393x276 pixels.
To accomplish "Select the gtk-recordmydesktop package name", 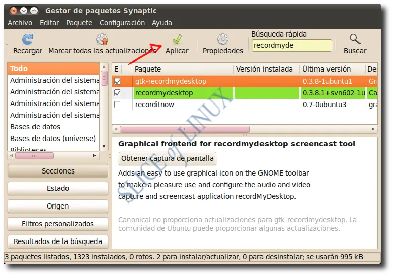I will 171,81.
